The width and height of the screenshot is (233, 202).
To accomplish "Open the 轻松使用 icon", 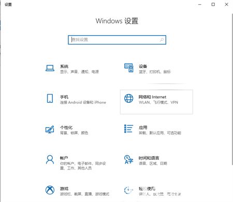I will (x=129, y=190).
